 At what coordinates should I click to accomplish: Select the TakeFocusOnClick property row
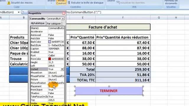47,97
